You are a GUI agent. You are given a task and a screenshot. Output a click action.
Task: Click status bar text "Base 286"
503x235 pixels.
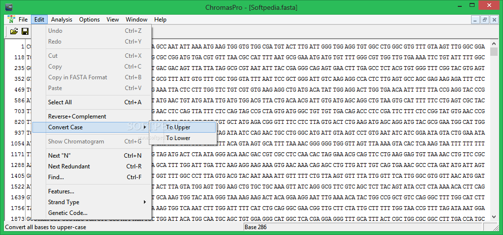coord(255,227)
